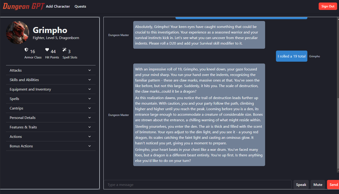Click the Dungeon GPT logo

(23, 6)
